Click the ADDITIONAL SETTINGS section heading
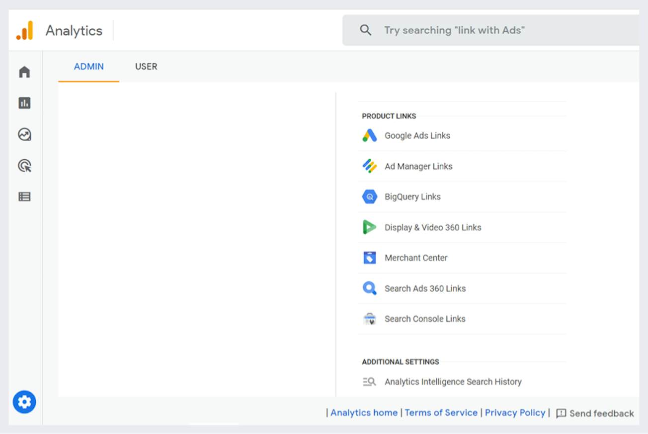 (x=401, y=362)
